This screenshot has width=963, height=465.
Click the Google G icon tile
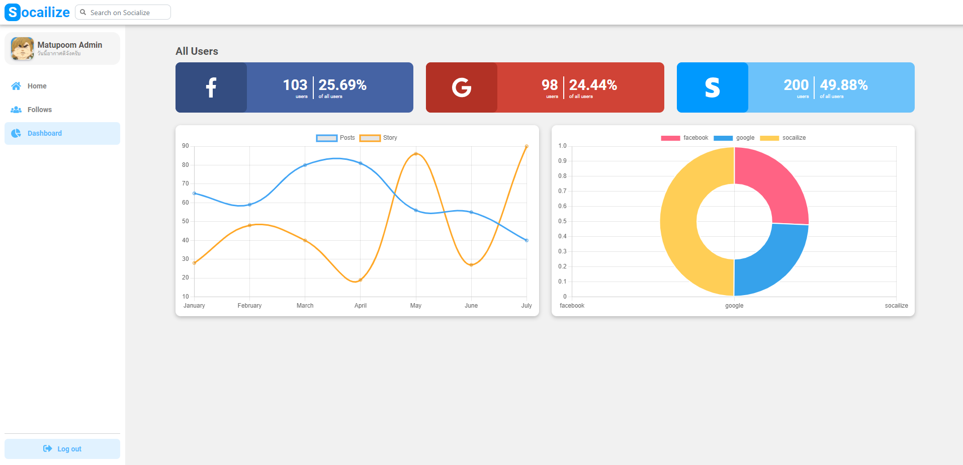pos(462,87)
